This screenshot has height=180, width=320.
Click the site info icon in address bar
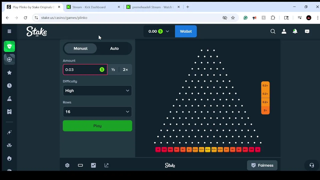coord(36,18)
